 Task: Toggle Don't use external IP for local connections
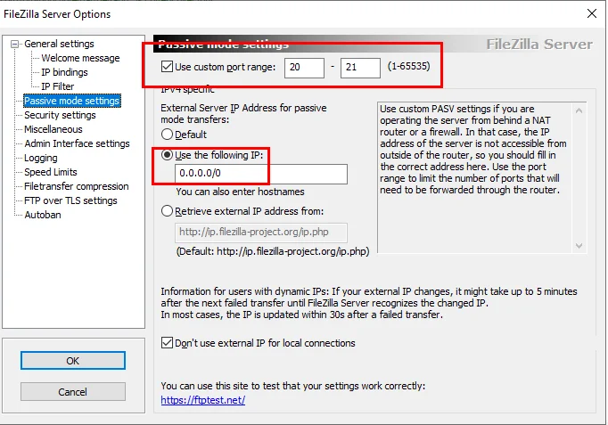click(167, 343)
